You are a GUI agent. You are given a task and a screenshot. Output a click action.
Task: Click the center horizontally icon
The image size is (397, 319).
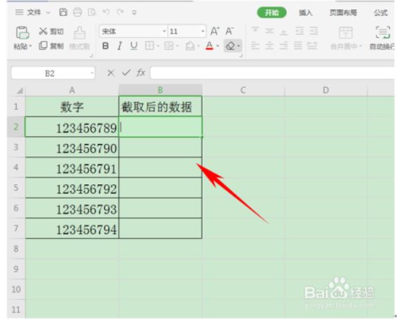pyautogui.click(x=269, y=46)
